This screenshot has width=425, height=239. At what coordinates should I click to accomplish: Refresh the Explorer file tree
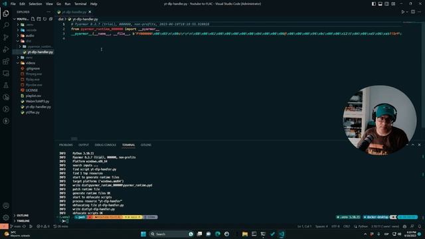coord(44,19)
